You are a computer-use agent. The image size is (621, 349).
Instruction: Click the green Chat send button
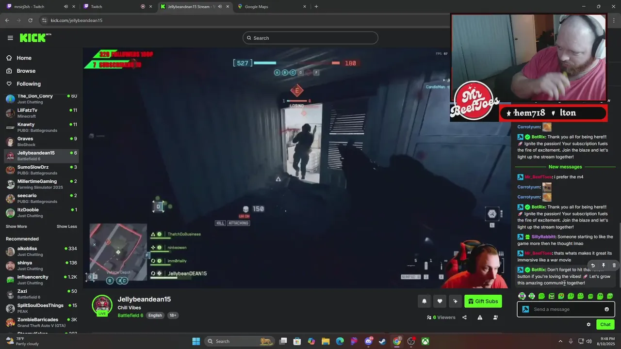point(605,324)
